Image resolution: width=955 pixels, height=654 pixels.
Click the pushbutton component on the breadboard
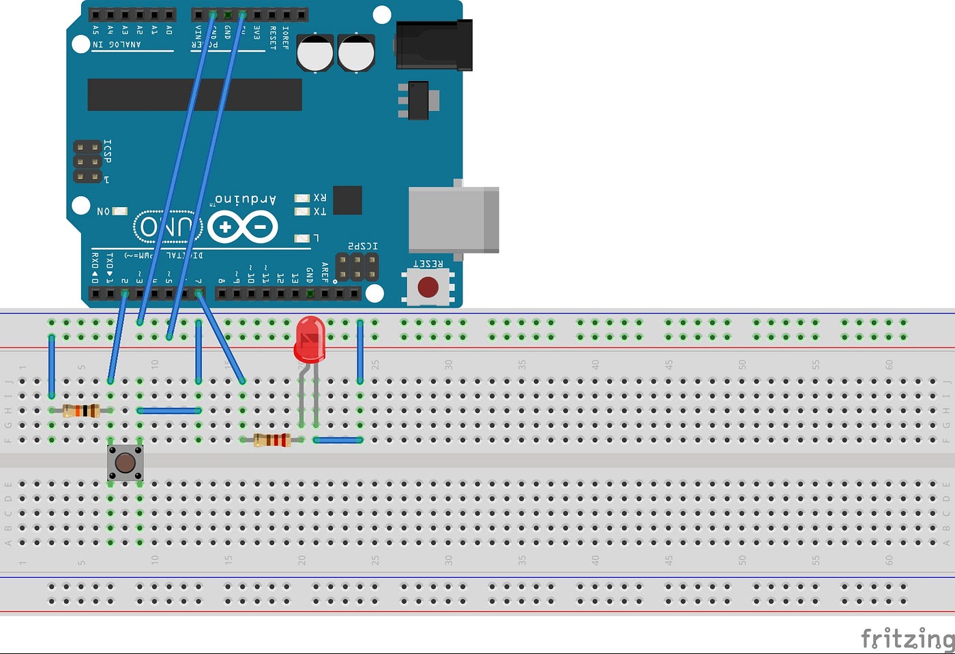point(124,463)
